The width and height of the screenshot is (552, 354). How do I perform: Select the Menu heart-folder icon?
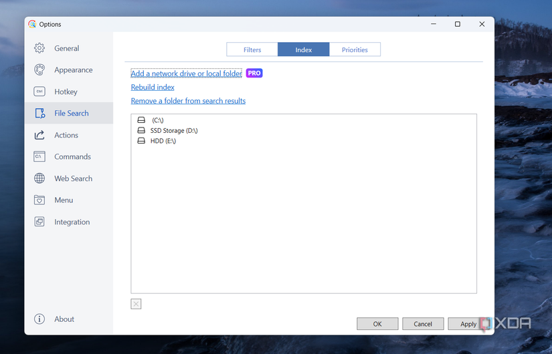(39, 200)
